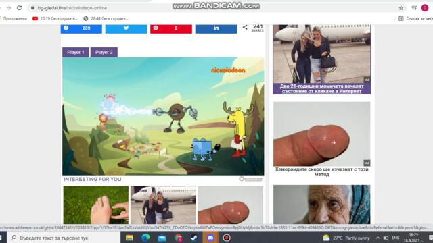Click the airplane thumbnail under Interesting For You

pyautogui.click(x=163, y=205)
